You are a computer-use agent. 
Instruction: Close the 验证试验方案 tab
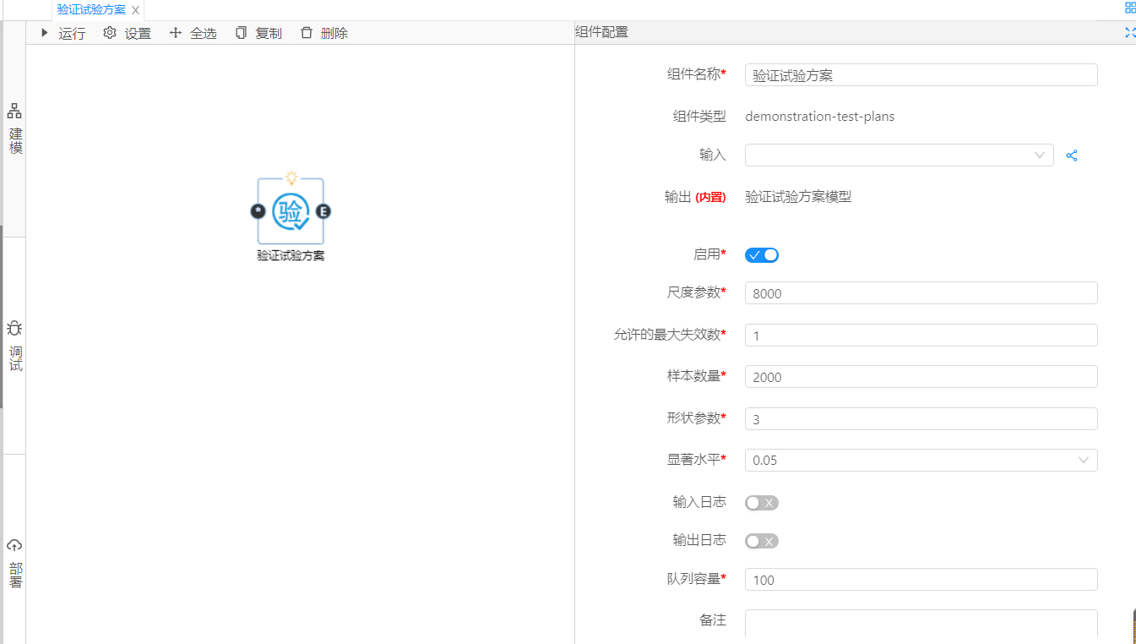click(135, 10)
